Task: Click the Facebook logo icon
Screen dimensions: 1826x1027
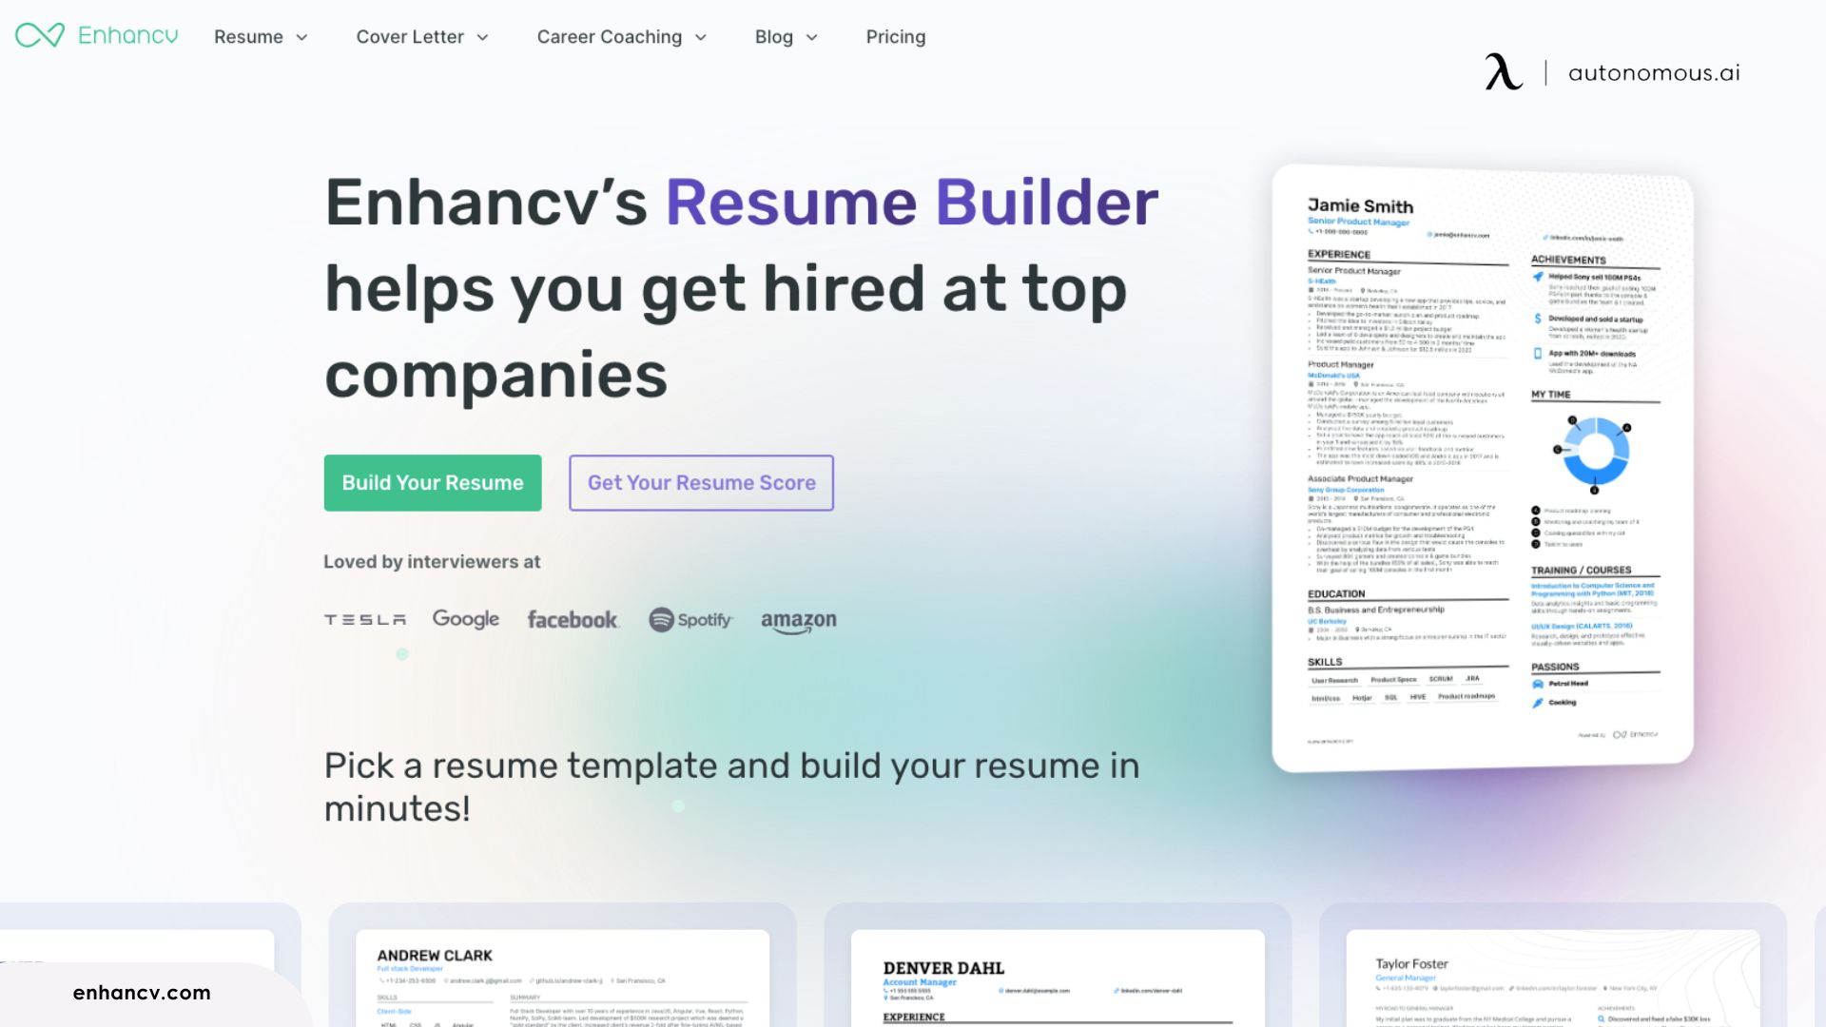Action: pos(571,618)
